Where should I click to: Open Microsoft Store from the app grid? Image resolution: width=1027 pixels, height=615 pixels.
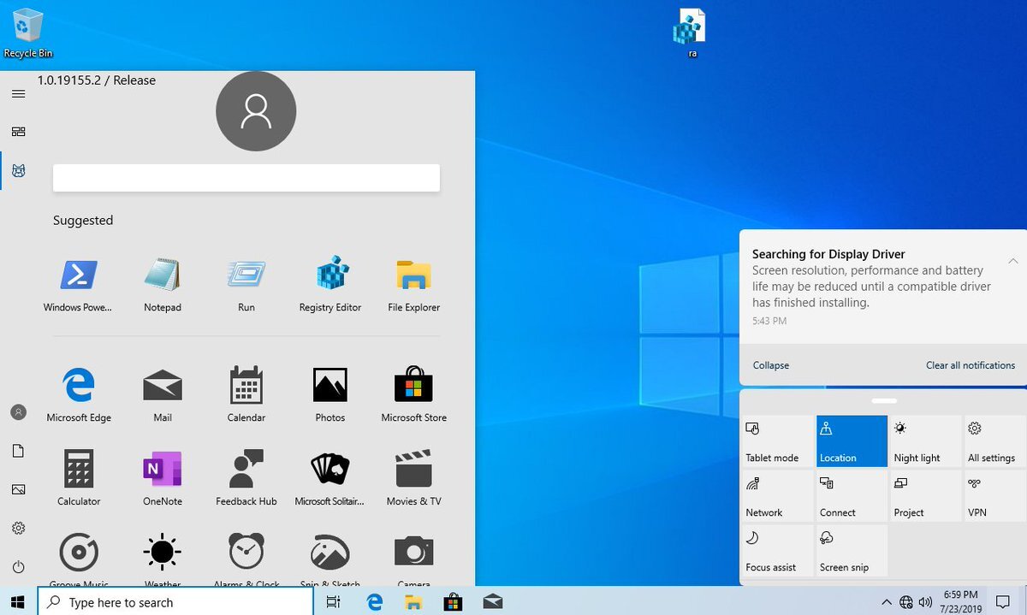coord(413,395)
